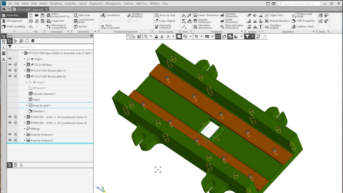The image size is (343, 193).
Task: Toggle visibility of Bronze plate (1)
Action: (10, 70)
